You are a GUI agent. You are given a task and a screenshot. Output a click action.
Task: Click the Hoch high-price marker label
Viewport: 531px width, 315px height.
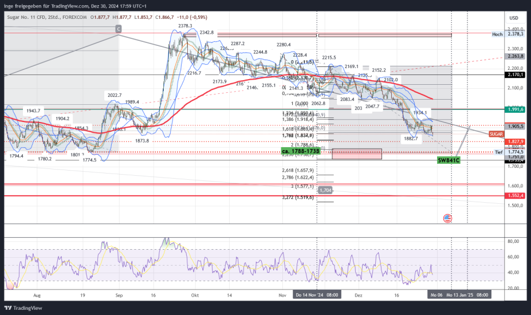497,34
